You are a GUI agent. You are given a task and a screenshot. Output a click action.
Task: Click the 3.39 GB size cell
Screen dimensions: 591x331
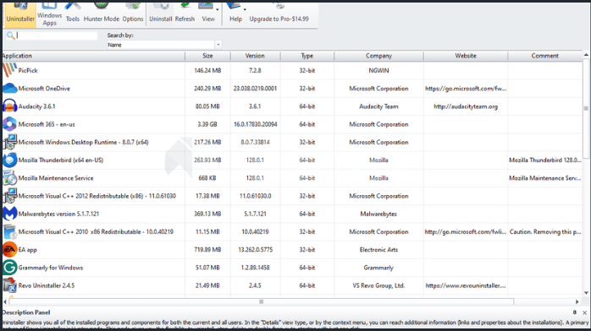coord(207,124)
